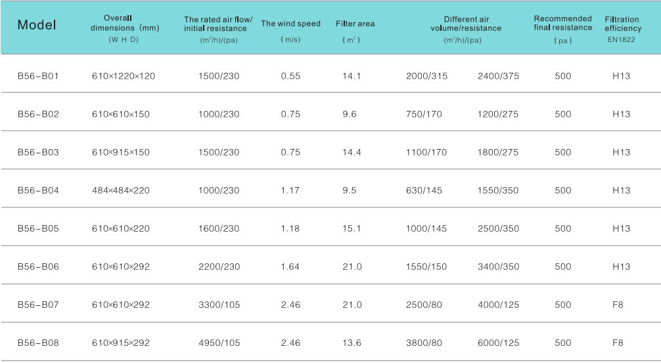Click the Filter area column header
Image resolution: width=661 pixels, height=363 pixels.
point(355,24)
